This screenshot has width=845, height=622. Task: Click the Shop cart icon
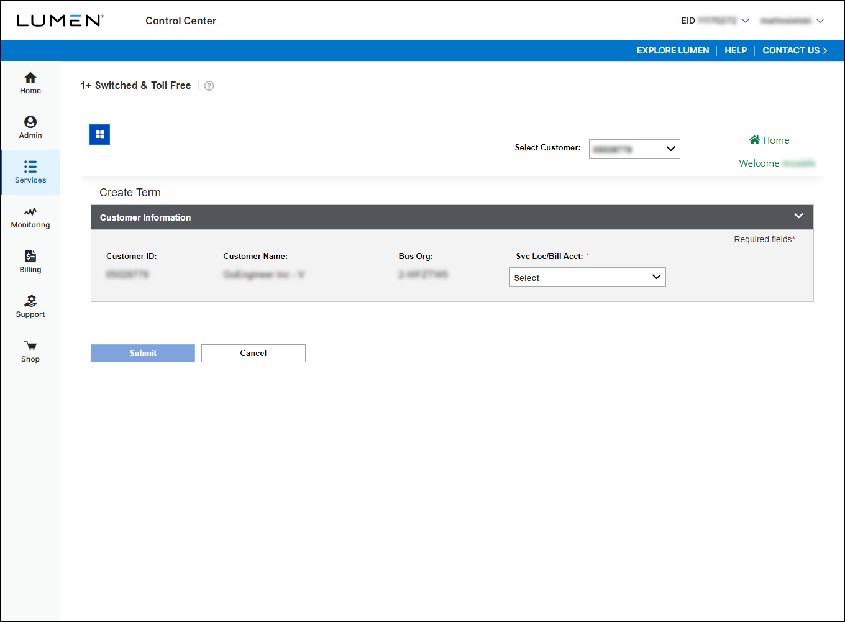[30, 346]
